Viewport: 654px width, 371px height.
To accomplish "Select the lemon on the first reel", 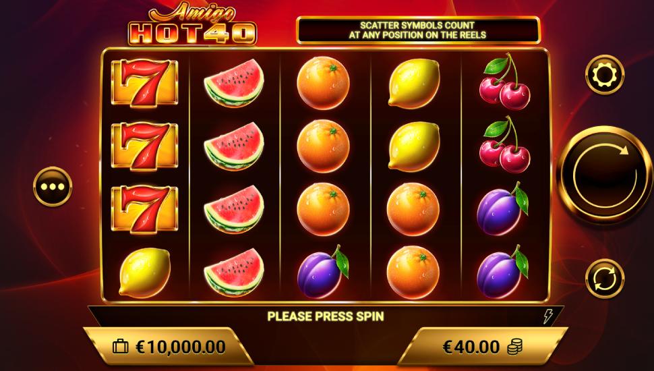I will point(144,273).
